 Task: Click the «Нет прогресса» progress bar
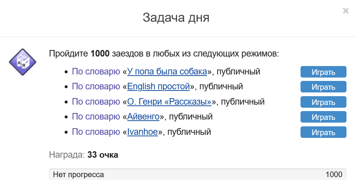click(197, 174)
